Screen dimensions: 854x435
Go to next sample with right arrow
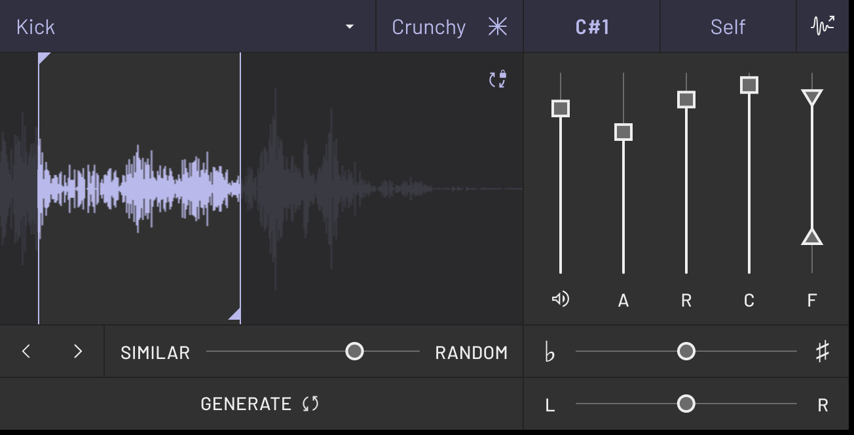78,351
